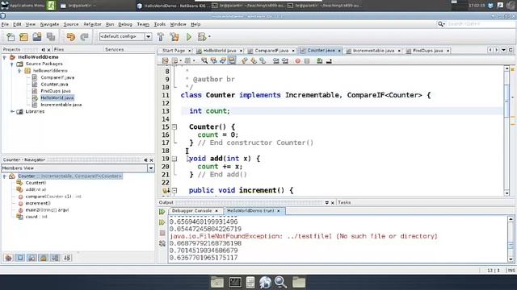Click the Redo toolbar icon
The image size is (517, 290).
[x=84, y=37]
